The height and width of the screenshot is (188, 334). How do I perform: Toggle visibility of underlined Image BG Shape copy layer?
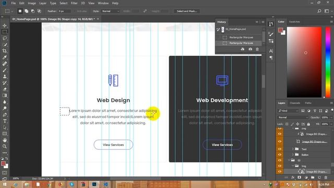280,142
